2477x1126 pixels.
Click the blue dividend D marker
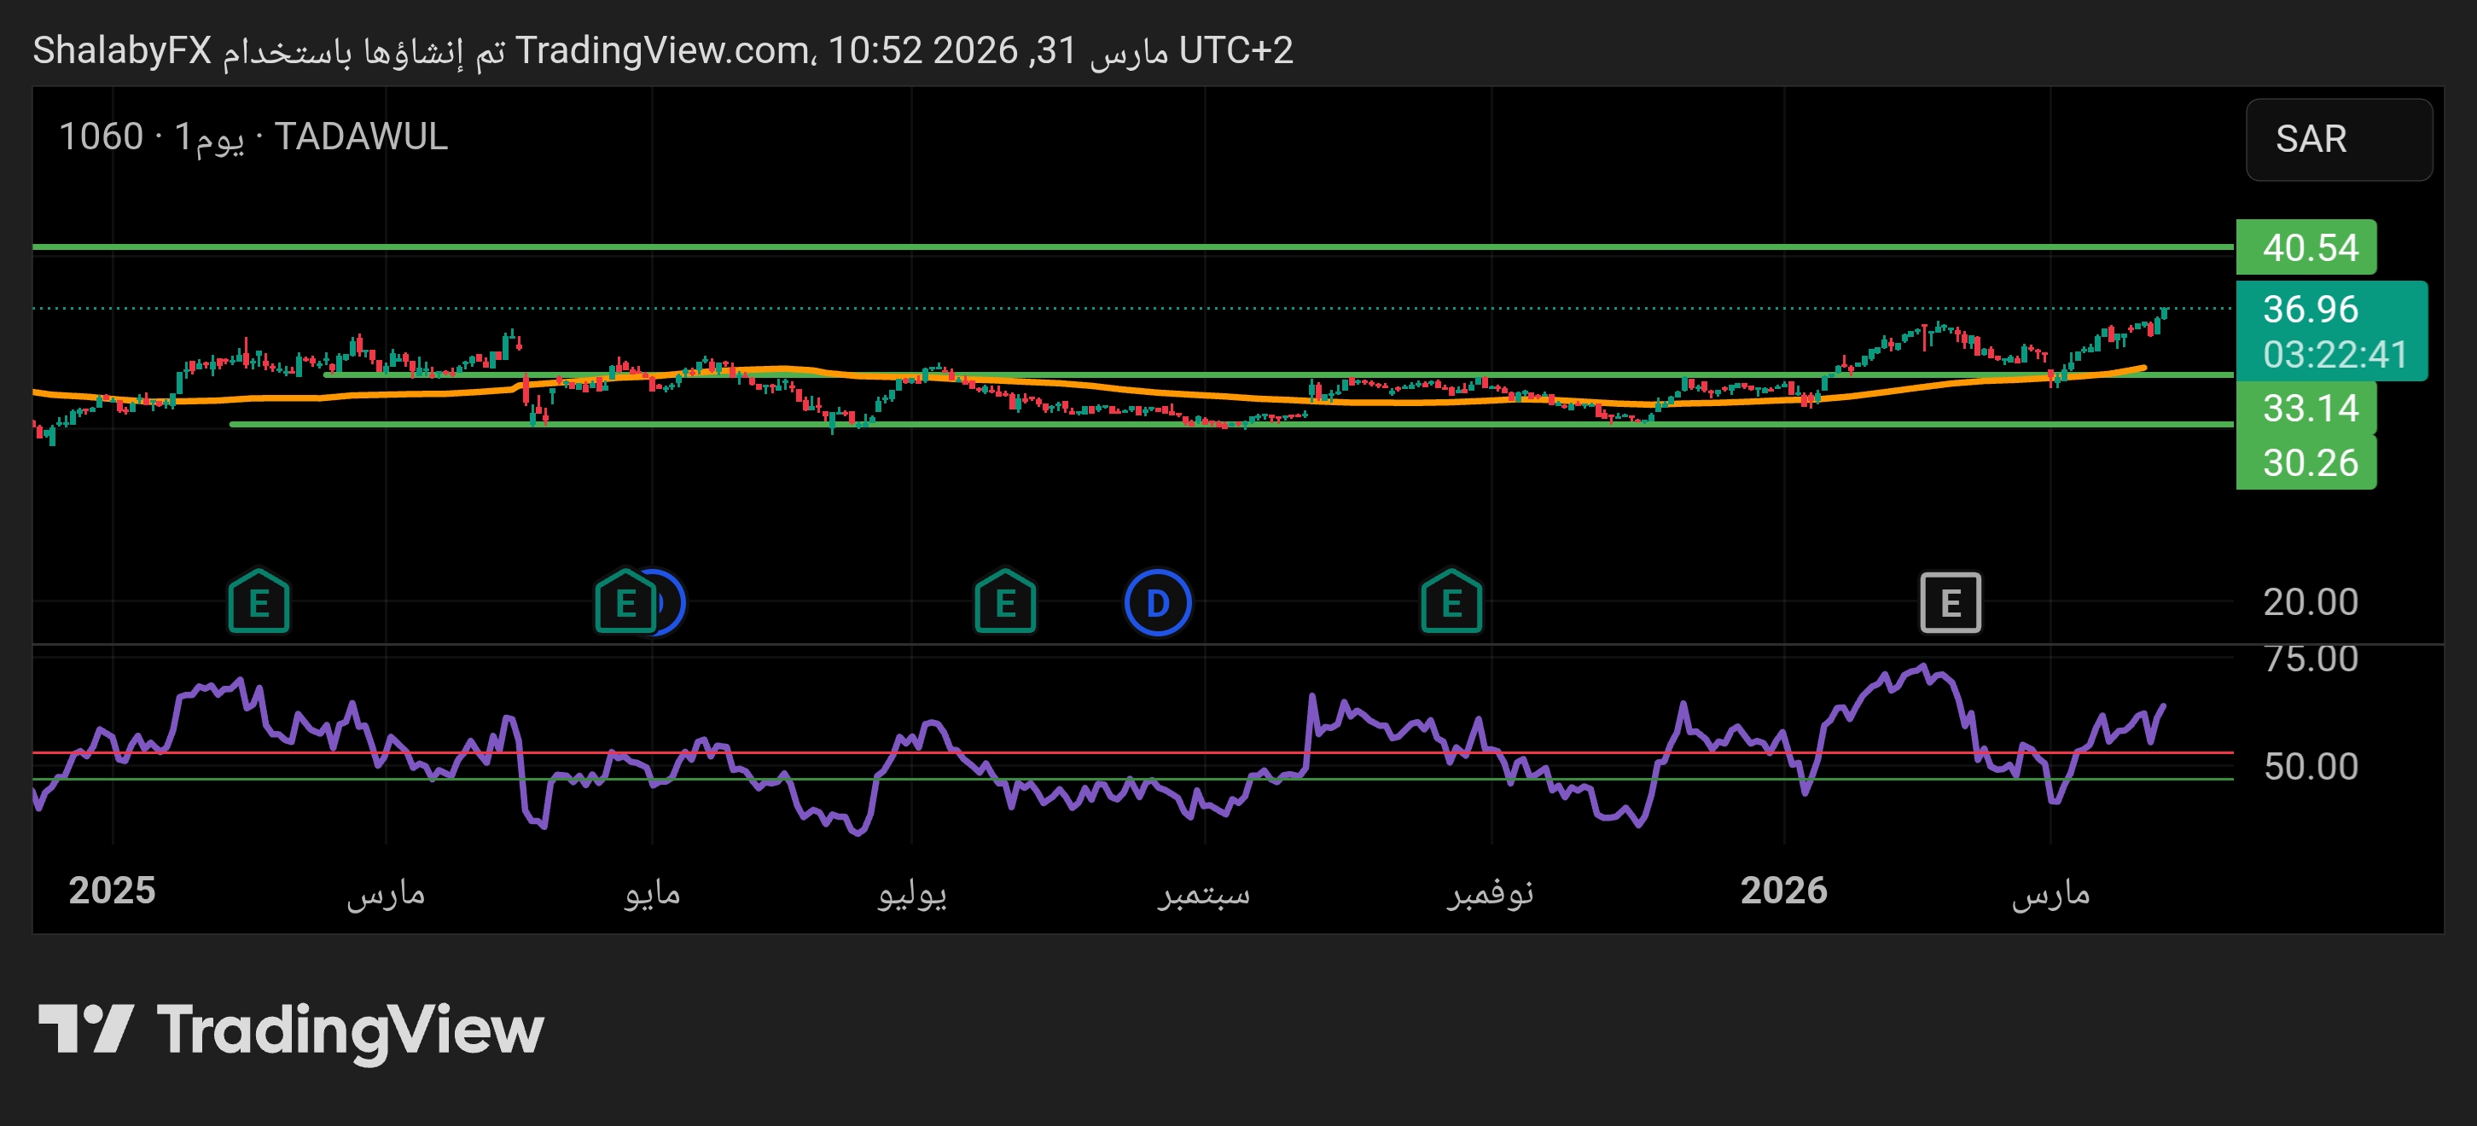click(1158, 603)
